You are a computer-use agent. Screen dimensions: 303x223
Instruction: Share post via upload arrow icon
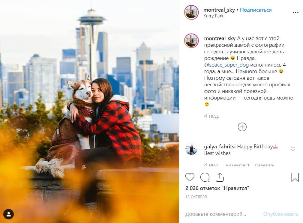point(220,177)
